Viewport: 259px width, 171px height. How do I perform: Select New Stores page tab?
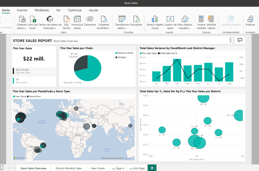point(98,168)
